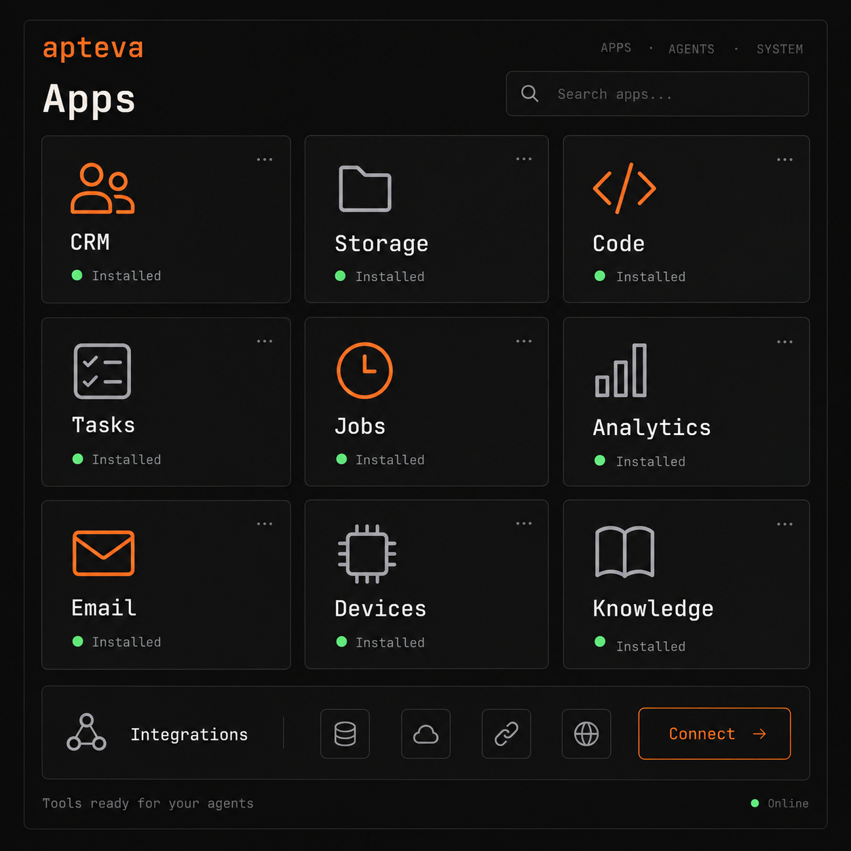Click the apteva logo
Screen dimensions: 851x851
93,49
